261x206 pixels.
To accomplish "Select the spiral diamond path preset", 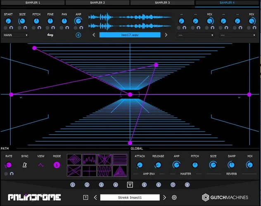I will pyautogui.click(x=74, y=159).
